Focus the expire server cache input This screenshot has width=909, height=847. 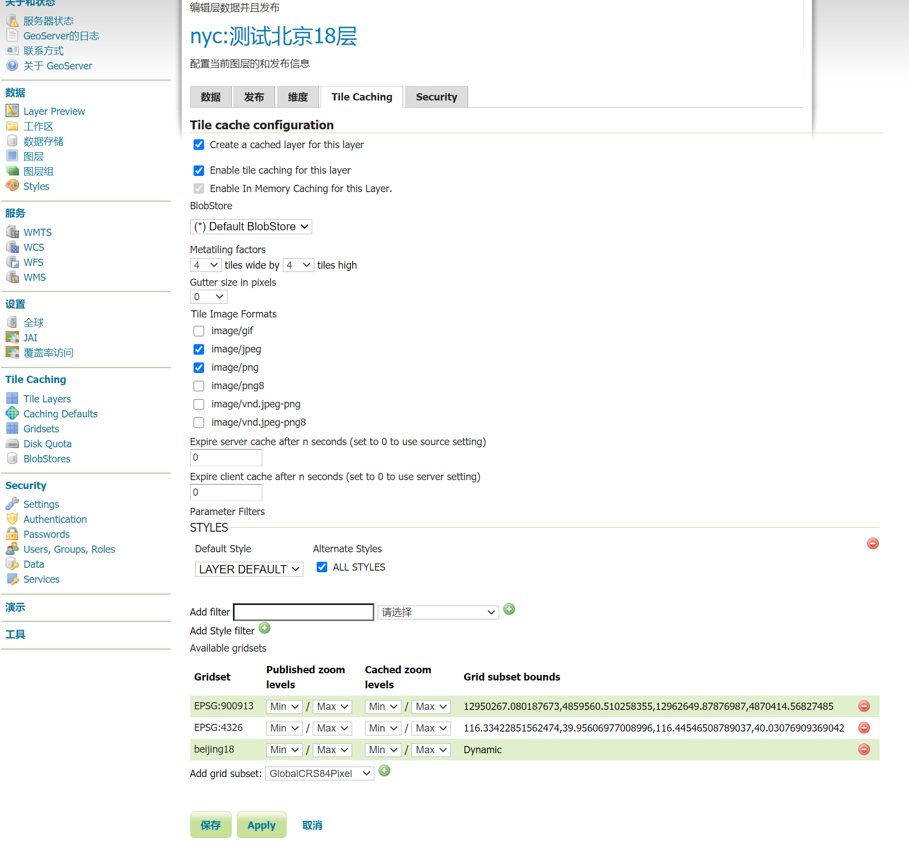click(x=226, y=458)
